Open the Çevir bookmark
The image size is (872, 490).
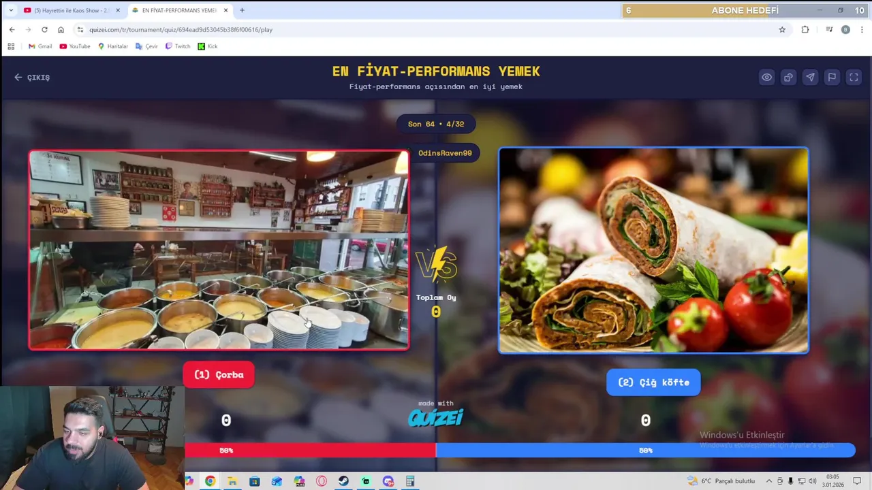pyautogui.click(x=146, y=46)
